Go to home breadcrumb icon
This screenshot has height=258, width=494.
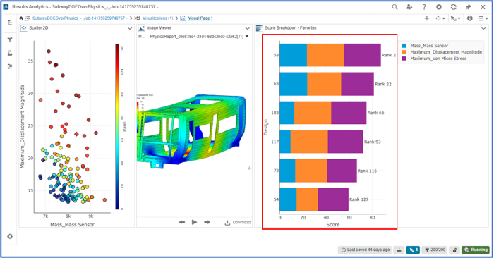tap(21, 18)
